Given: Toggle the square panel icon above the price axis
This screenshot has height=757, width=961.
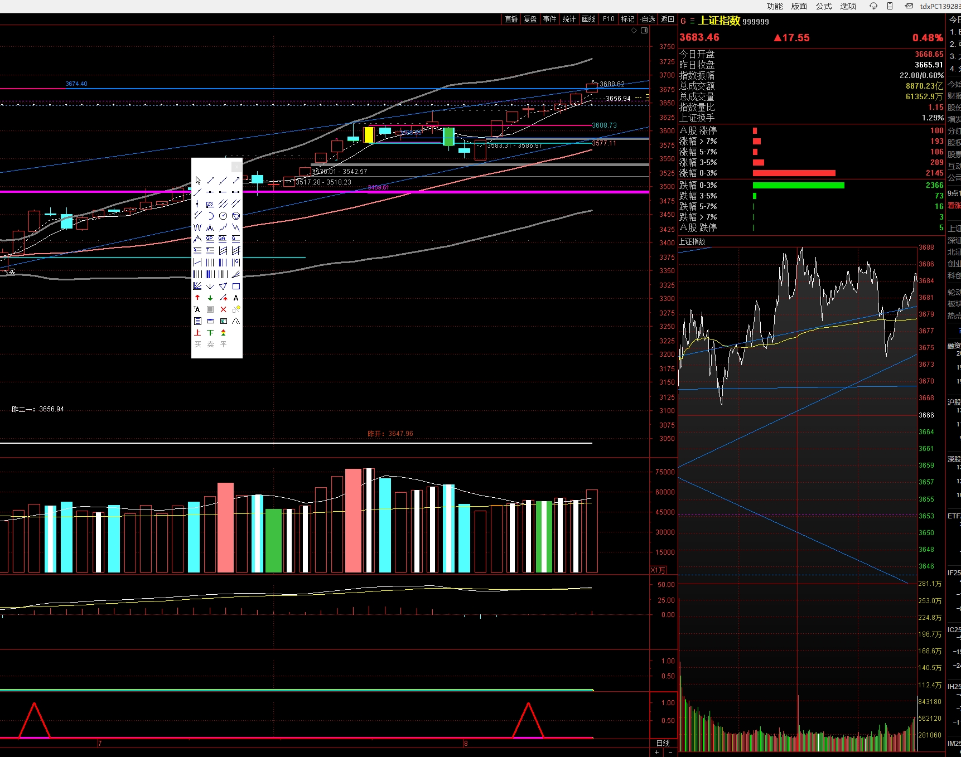Looking at the screenshot, I should click(x=644, y=31).
